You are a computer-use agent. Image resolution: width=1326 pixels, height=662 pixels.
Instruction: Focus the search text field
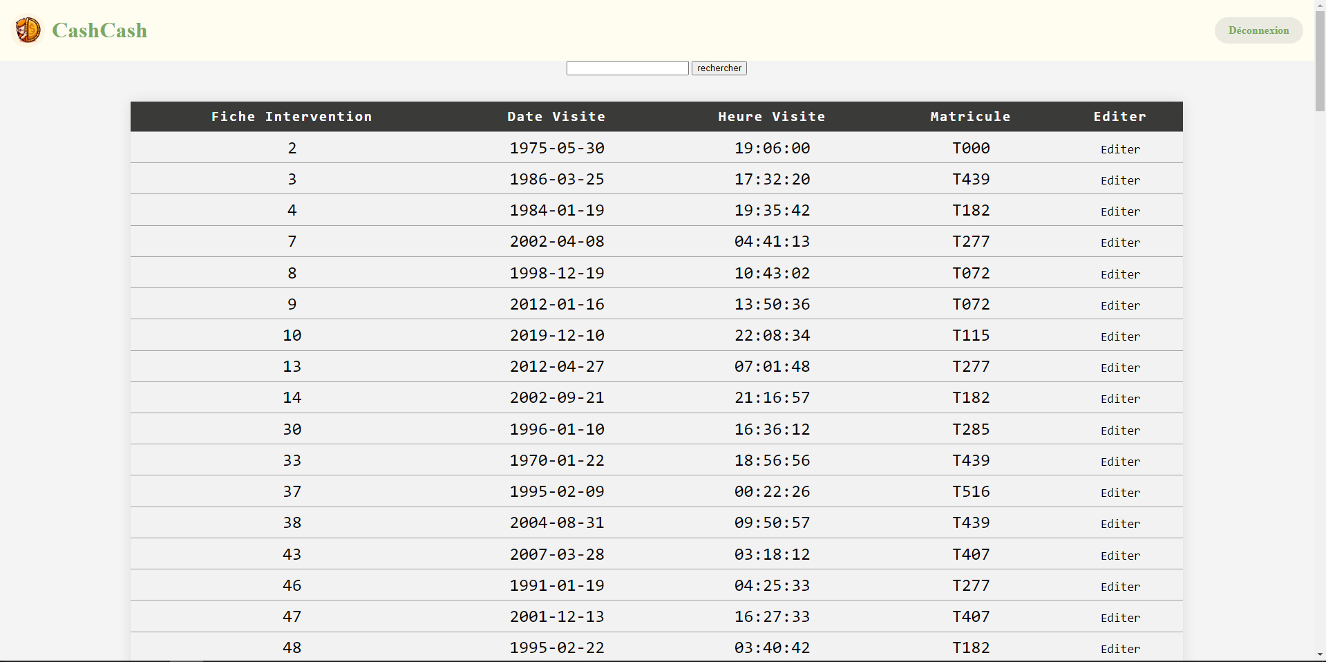click(x=627, y=68)
